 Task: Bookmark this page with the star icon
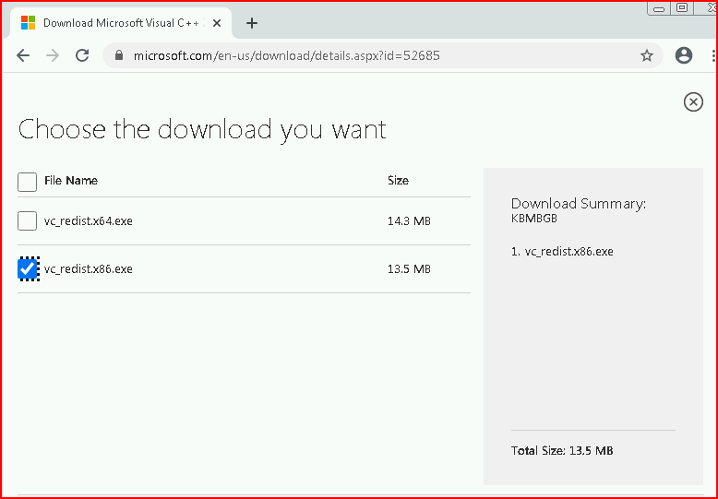(647, 55)
